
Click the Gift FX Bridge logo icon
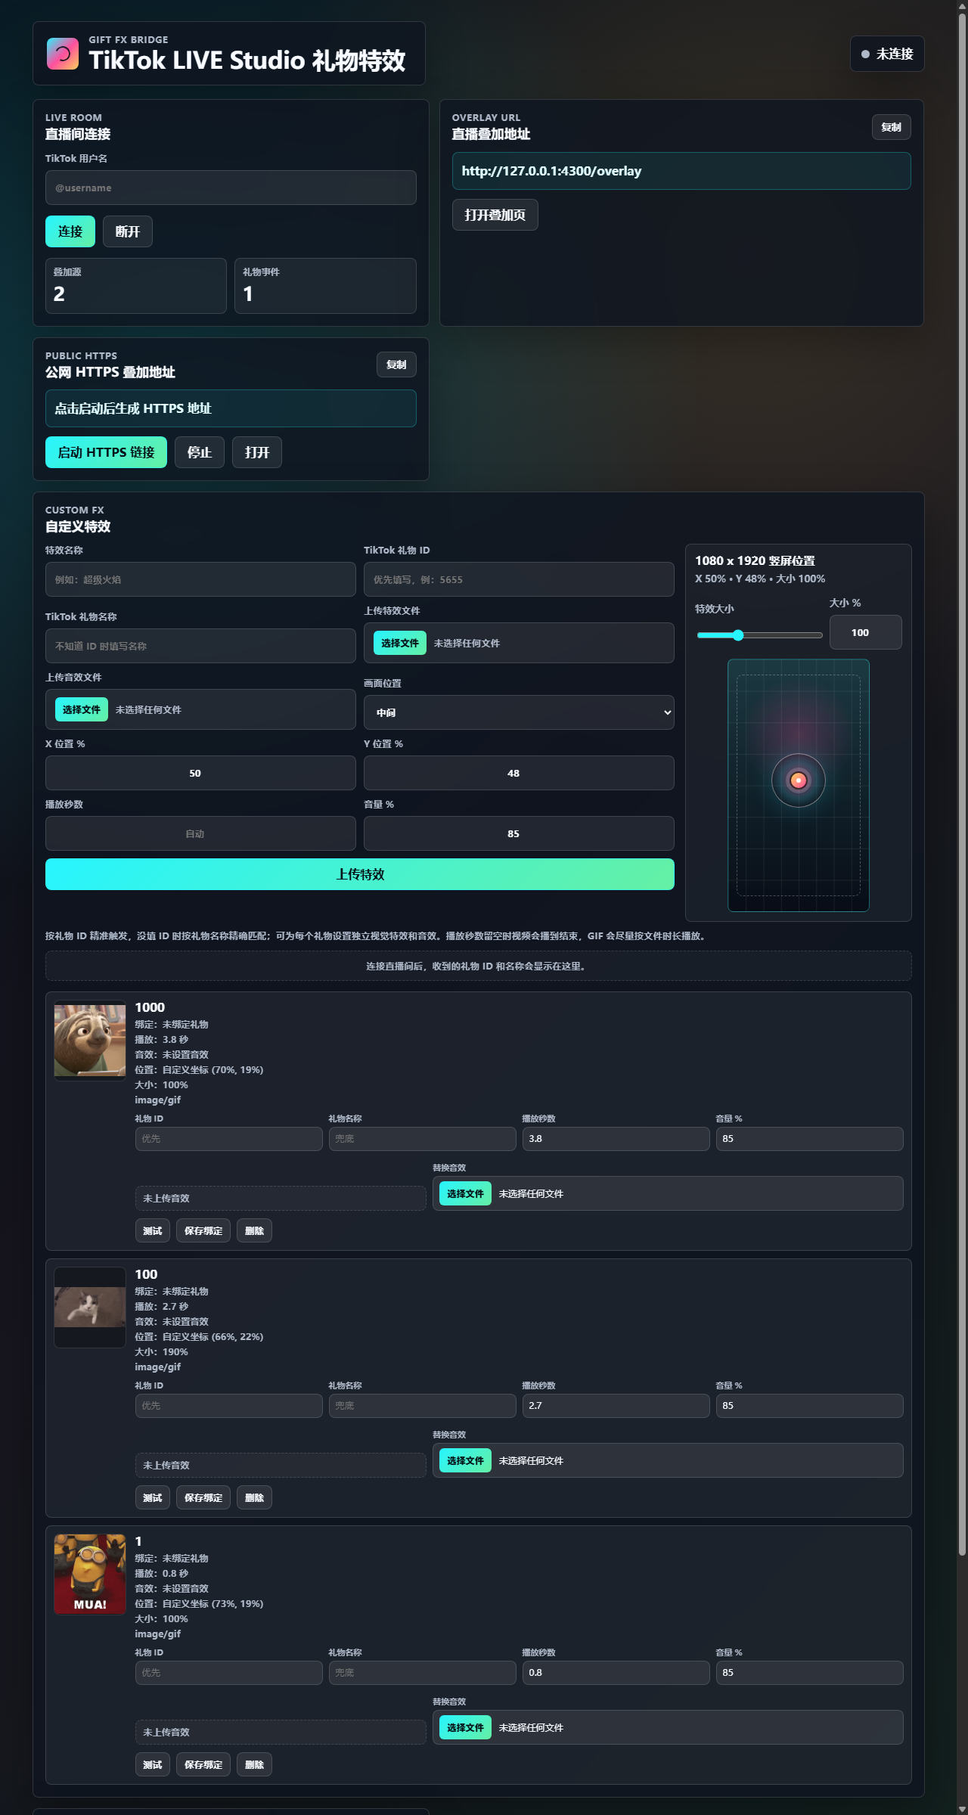point(63,54)
